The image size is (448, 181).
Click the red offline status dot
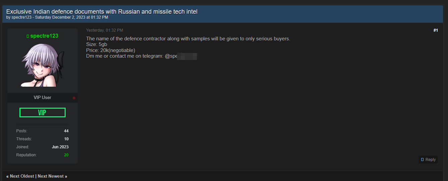point(74,98)
